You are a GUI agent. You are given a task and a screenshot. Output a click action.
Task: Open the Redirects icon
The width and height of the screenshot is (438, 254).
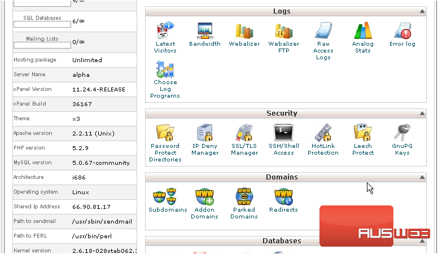click(x=283, y=196)
